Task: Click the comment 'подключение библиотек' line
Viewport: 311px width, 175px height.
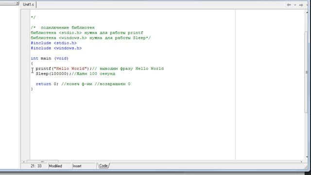Action: [63, 28]
